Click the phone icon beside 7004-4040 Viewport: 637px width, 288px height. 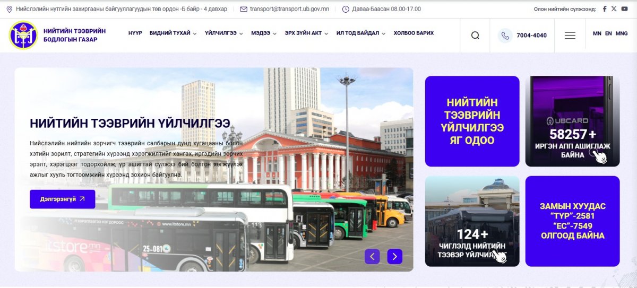(x=505, y=36)
